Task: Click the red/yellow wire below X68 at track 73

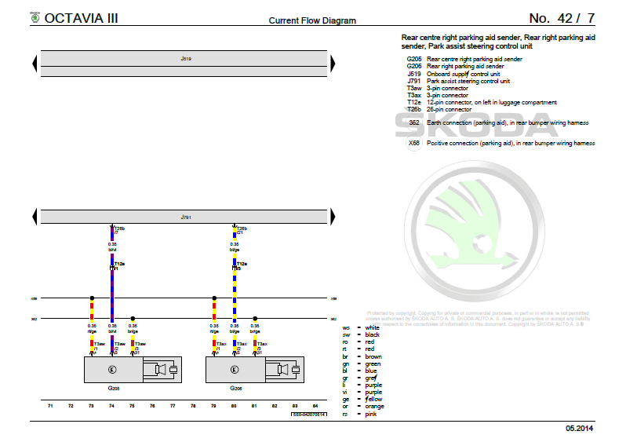Action: (92, 312)
